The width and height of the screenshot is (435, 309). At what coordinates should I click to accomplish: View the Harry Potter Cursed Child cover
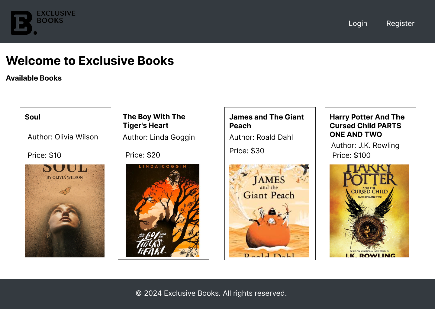[369, 211]
